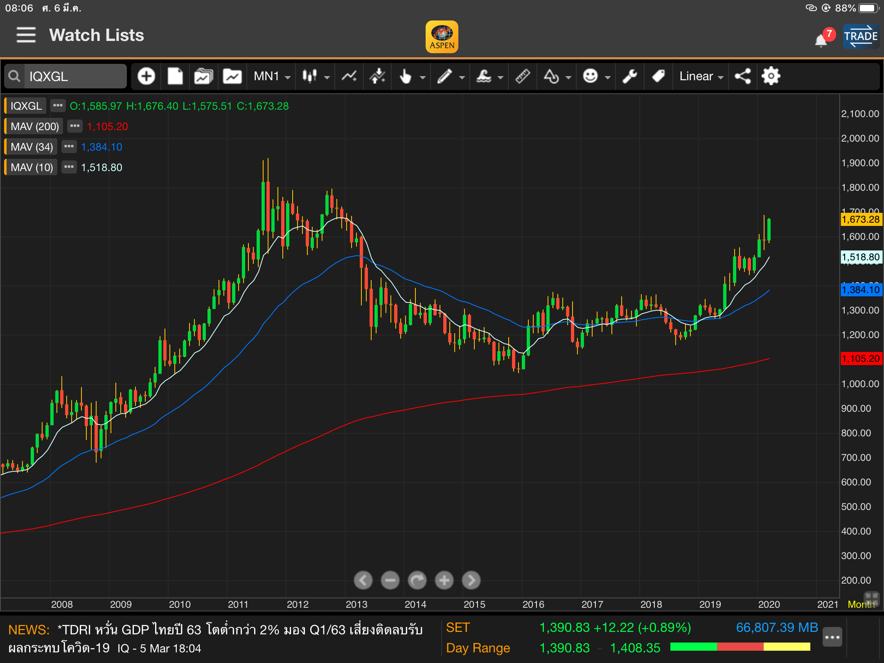Open the TRADE button
The width and height of the screenshot is (884, 663).
coord(861,36)
